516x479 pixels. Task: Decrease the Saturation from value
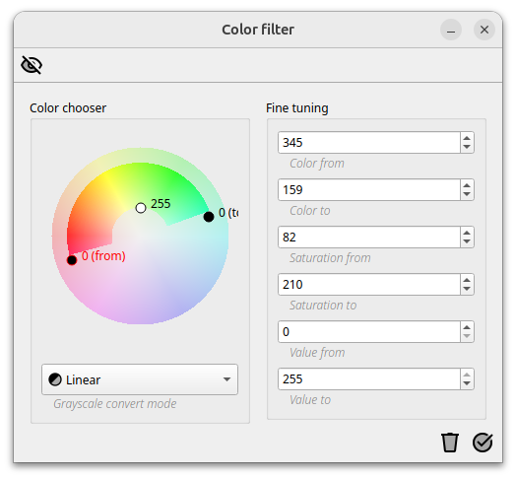[467, 241]
